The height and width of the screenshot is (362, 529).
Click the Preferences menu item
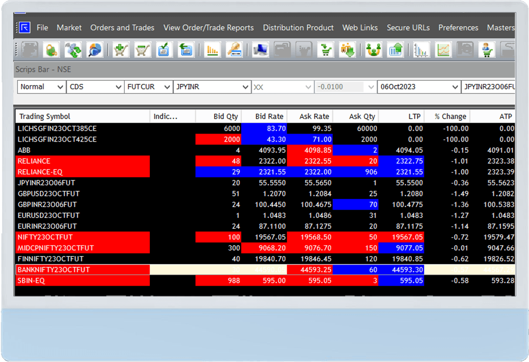tap(458, 28)
